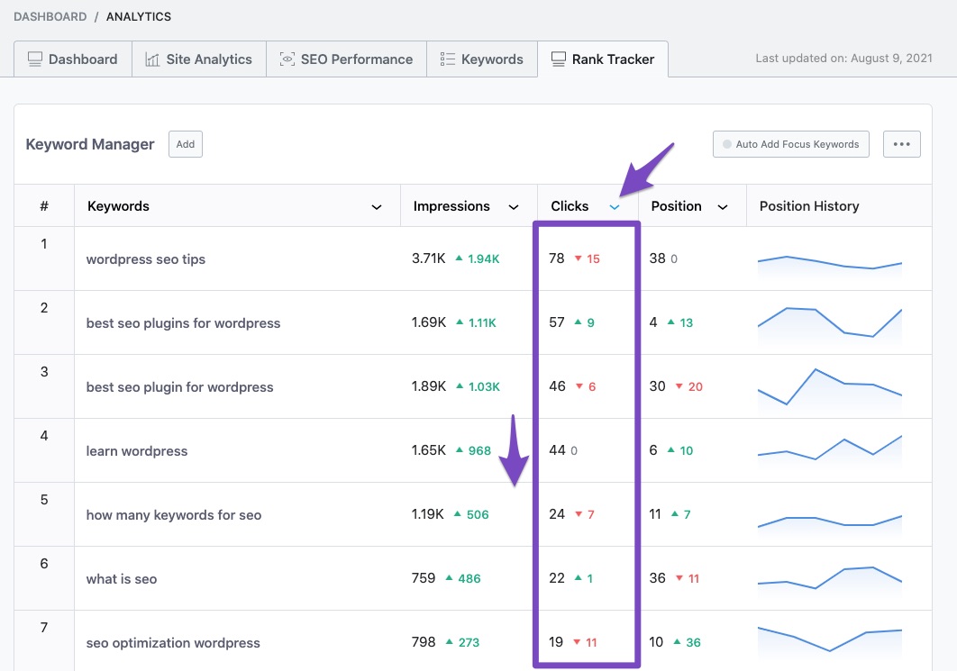
Task: Click the SEO Performance eye icon
Action: click(287, 59)
